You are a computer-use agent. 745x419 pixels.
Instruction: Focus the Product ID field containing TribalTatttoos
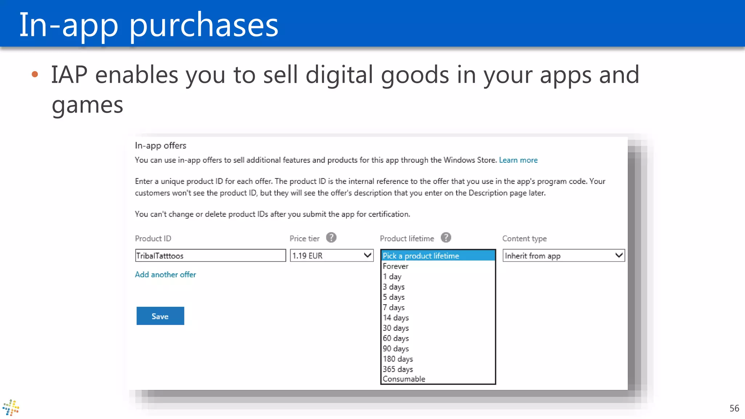click(210, 255)
